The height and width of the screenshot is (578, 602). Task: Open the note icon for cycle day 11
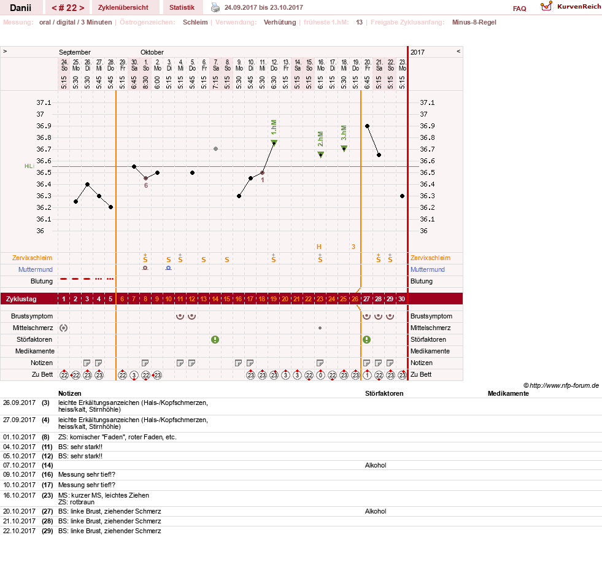point(180,363)
